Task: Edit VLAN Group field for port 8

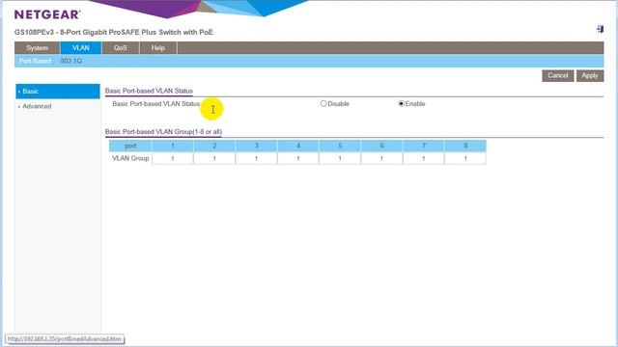Action: [x=465, y=158]
